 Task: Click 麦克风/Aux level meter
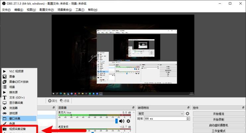(94, 115)
